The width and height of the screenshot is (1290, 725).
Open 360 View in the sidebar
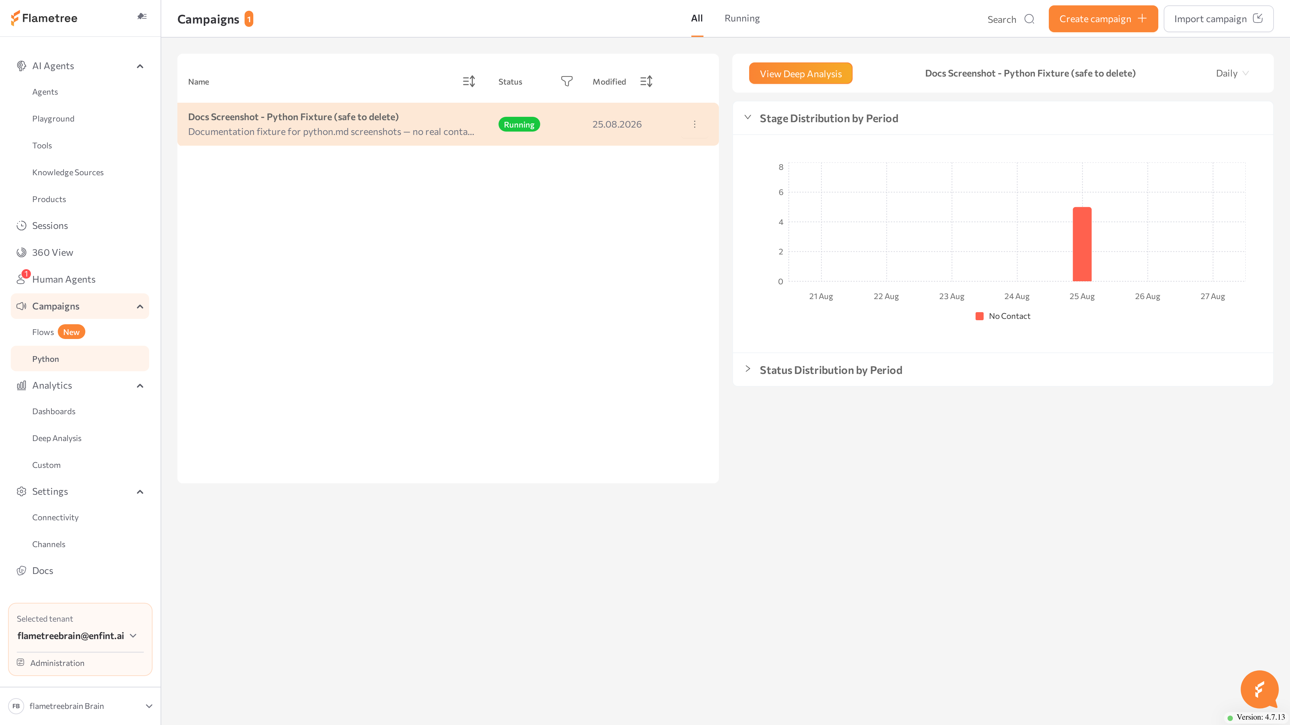(x=53, y=253)
